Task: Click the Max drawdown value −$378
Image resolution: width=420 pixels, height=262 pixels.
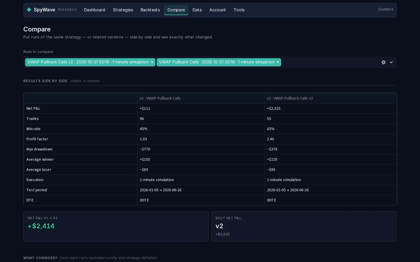Action: click(x=272, y=149)
